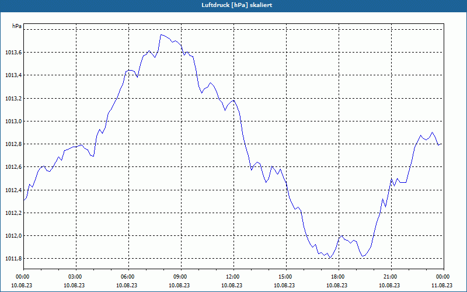The image size is (467, 292).
Task: Select the chart title 'Luftdruck [hPa] skaliert'
Action: 236,5
